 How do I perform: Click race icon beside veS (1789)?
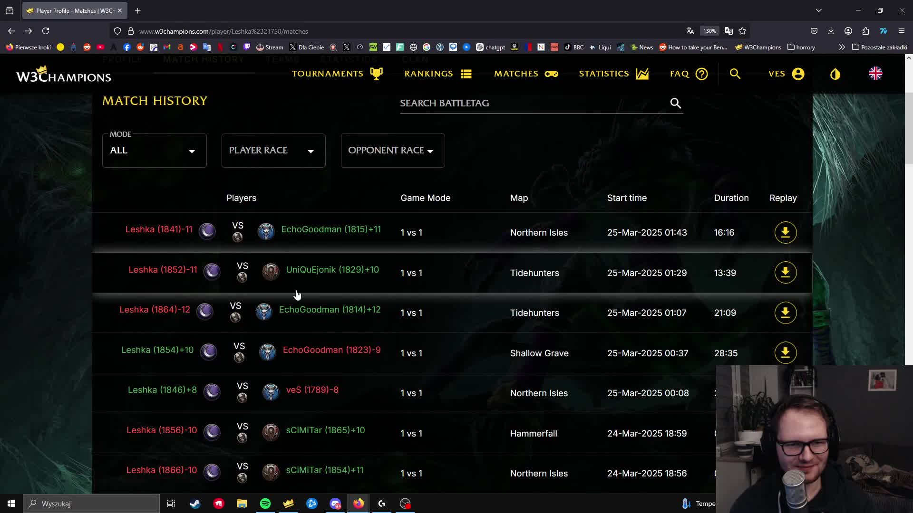point(271,392)
